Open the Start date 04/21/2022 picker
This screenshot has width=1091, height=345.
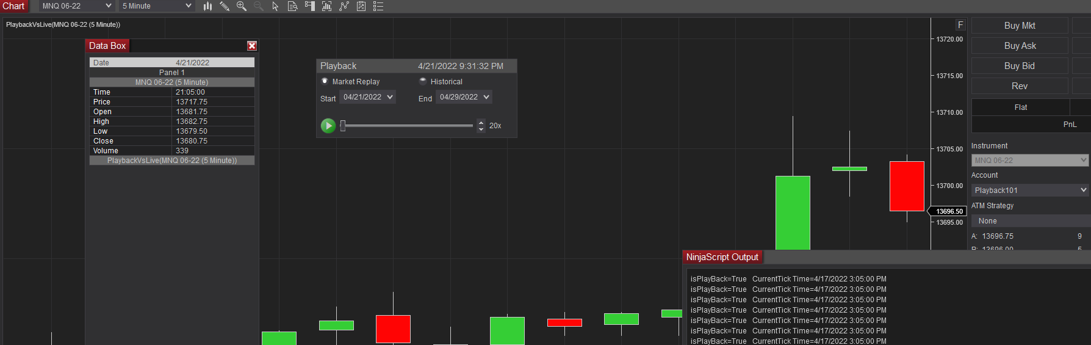pyautogui.click(x=367, y=97)
